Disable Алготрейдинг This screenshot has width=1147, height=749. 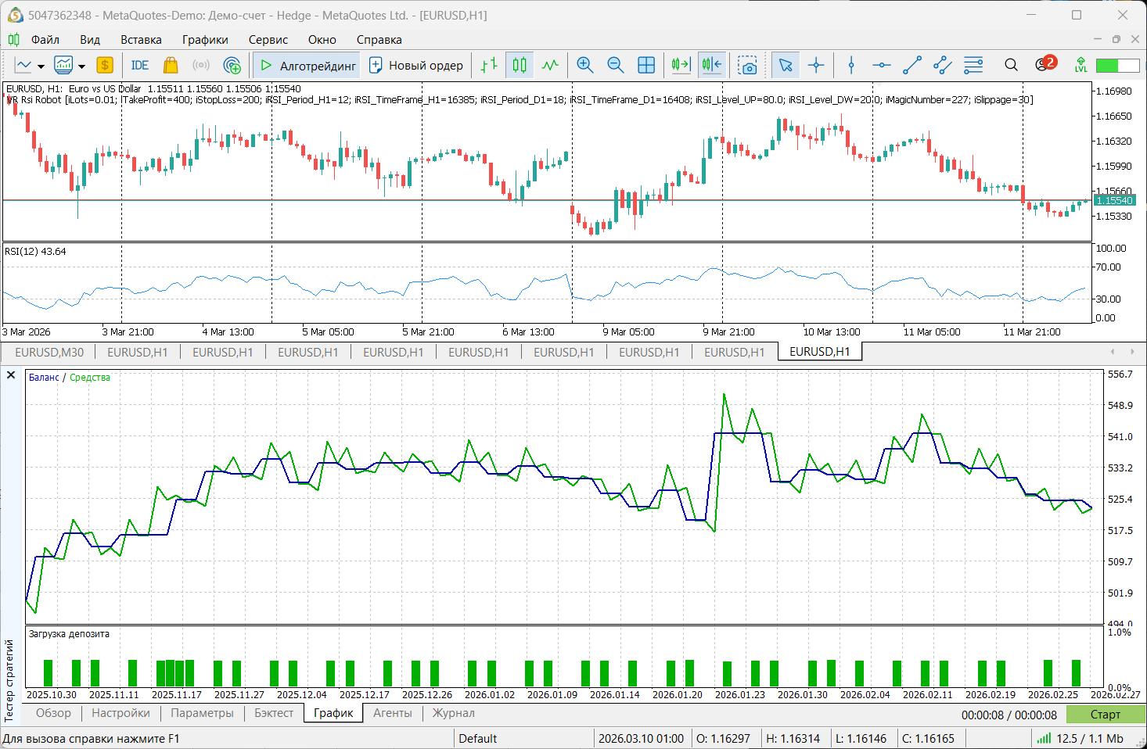(306, 65)
